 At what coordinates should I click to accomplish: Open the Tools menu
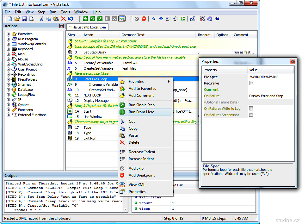(65, 12)
